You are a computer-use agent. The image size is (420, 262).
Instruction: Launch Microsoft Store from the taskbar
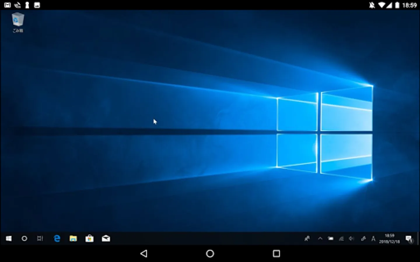pyautogui.click(x=90, y=239)
